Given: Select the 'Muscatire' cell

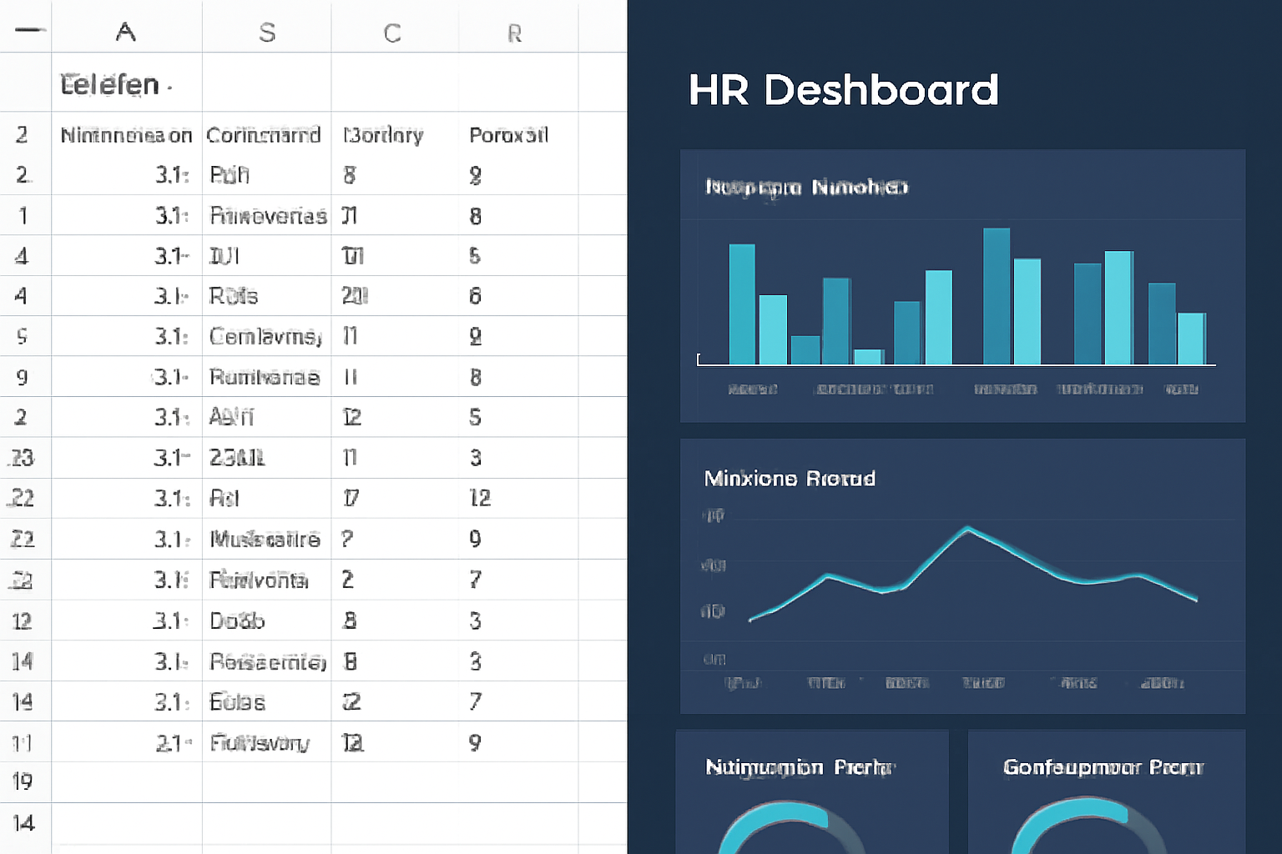Looking at the screenshot, I should [x=266, y=539].
